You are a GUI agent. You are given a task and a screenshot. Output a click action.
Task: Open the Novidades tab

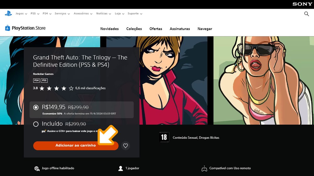109,29
